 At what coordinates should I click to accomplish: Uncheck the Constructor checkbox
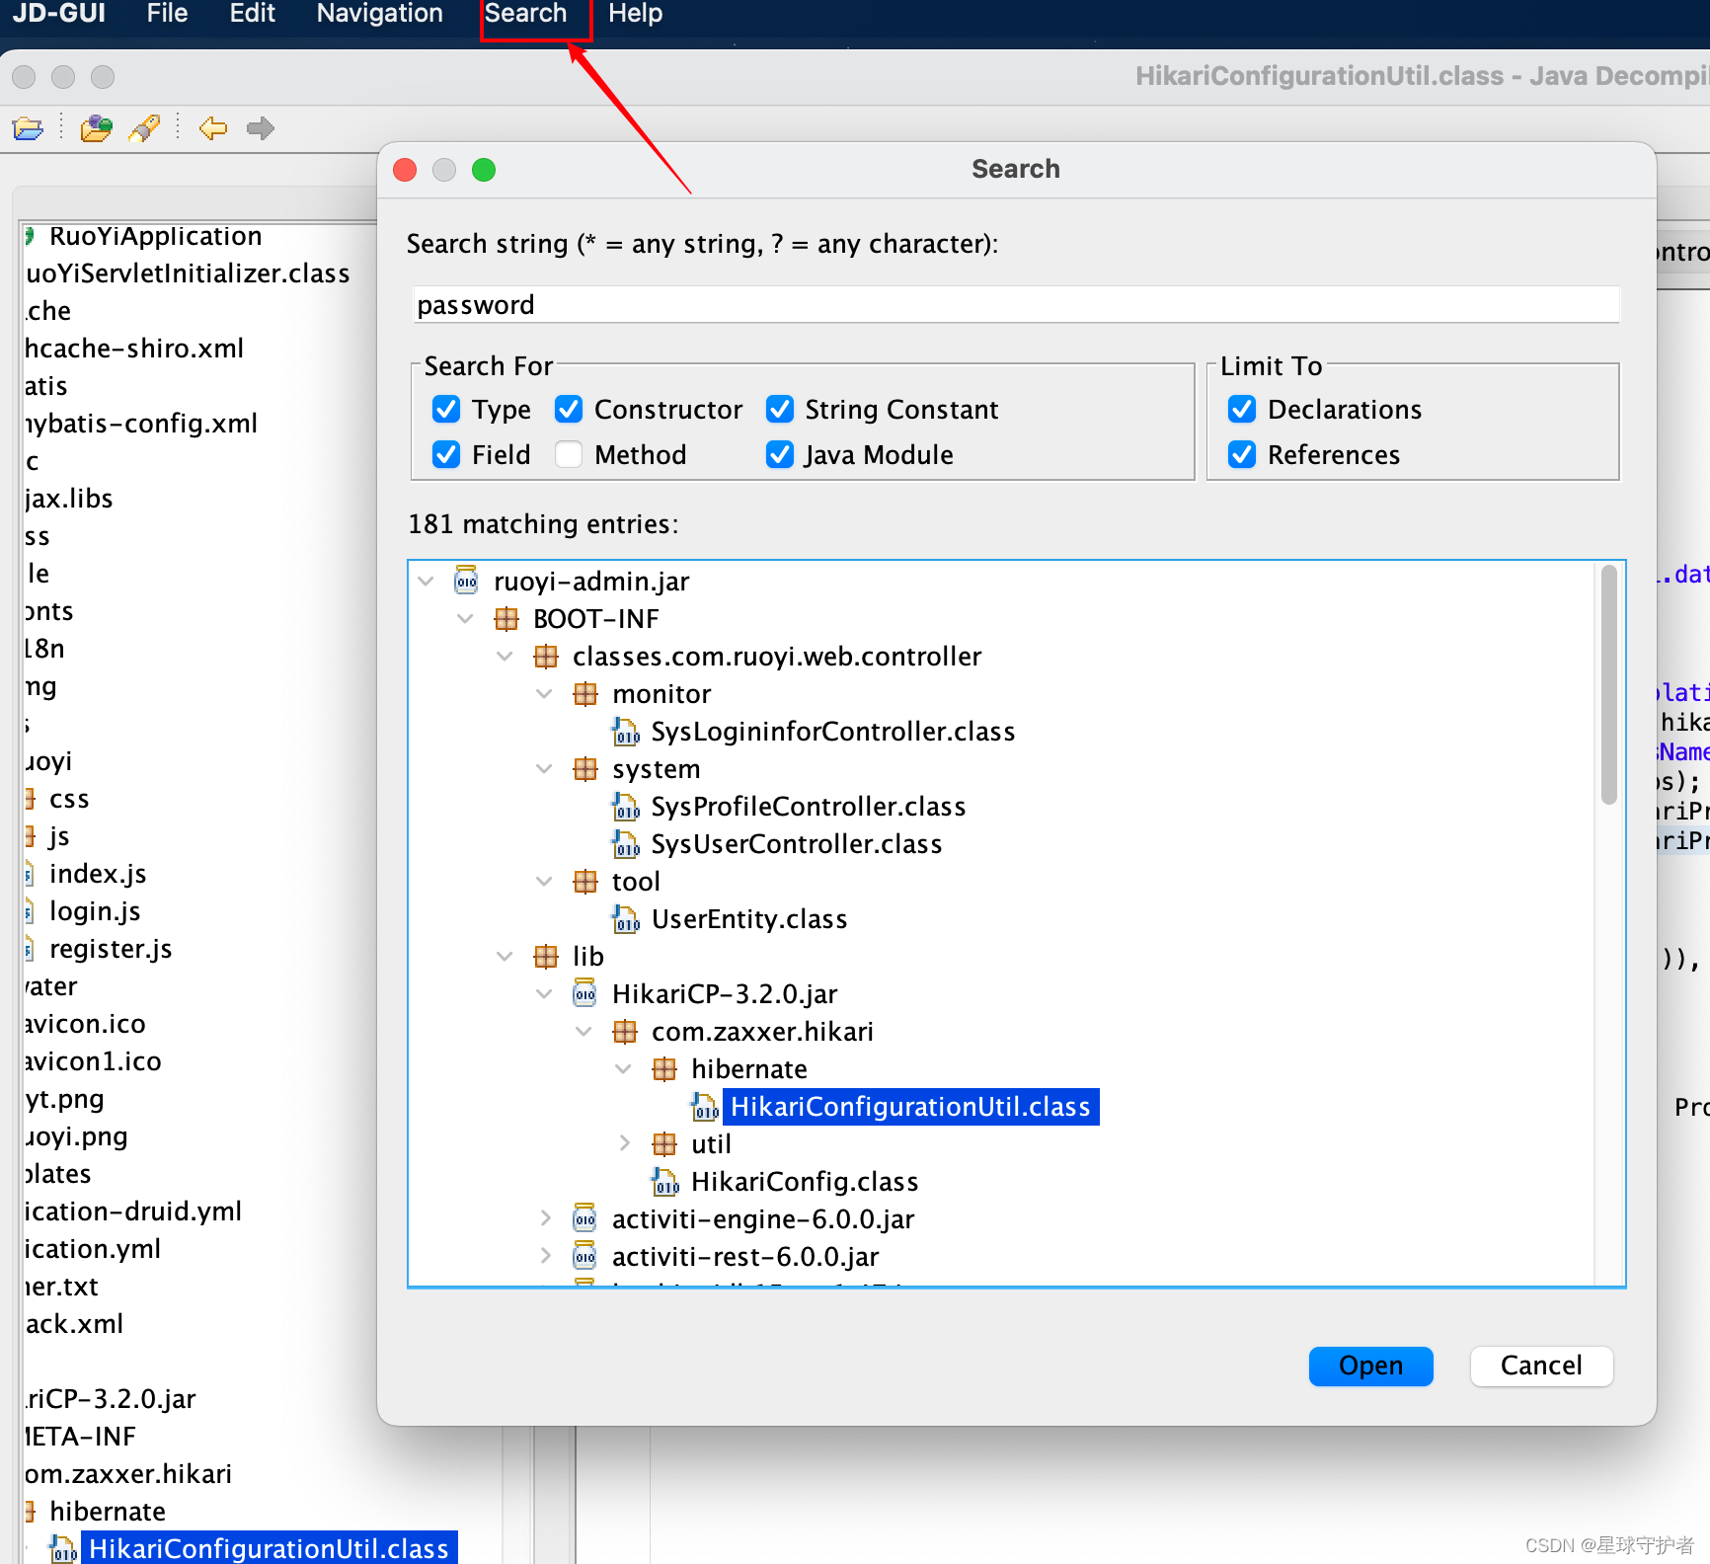(569, 409)
